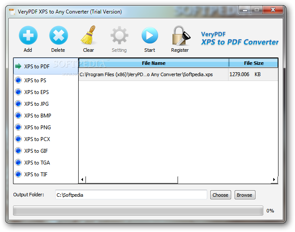Select XPS to JPG option
This screenshot has height=232, width=295.
point(46,104)
